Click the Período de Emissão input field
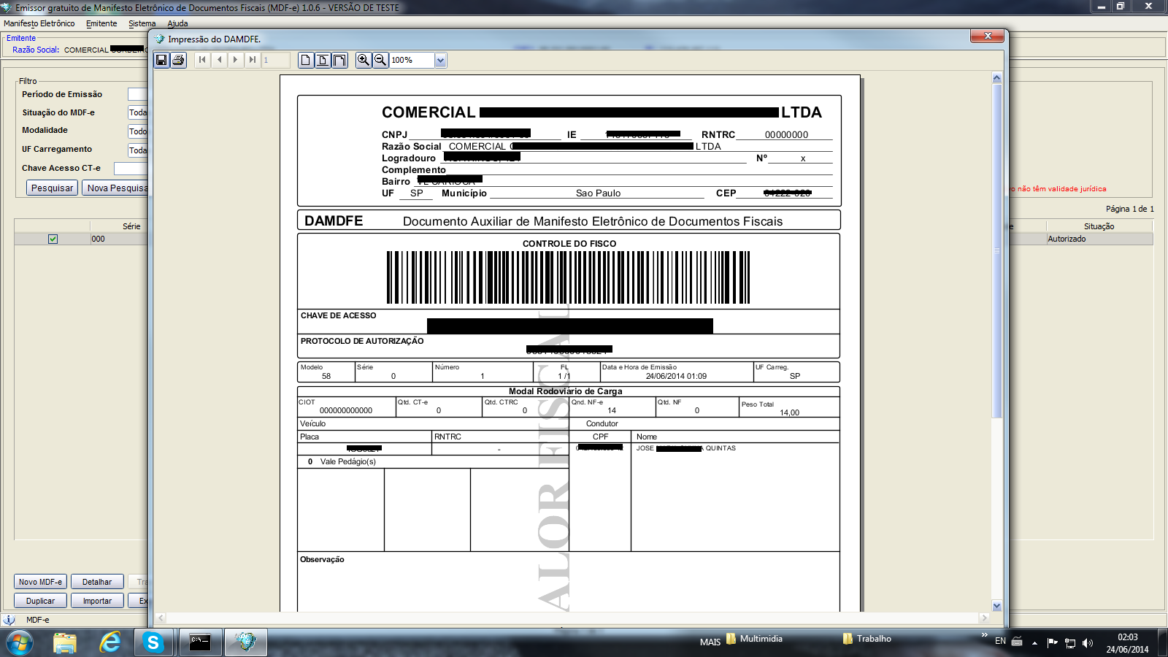This screenshot has height=657, width=1168. tap(138, 94)
